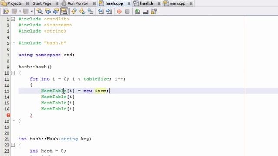Viewport: 278px width, 156px height.
Task: Shift the line right
Action: click(x=109, y=12)
